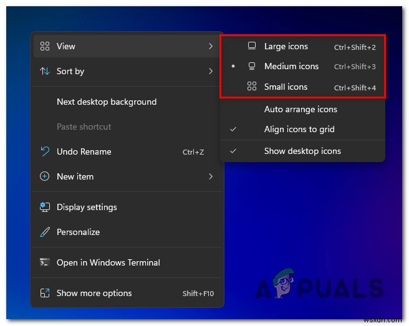The image size is (409, 326).
Task: Click the Ctrl+Shift+4 shortcut text
Action: click(x=355, y=88)
